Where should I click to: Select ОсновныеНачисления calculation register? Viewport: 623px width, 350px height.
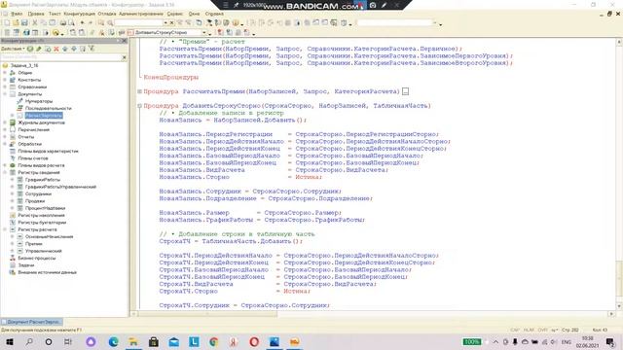click(x=50, y=236)
